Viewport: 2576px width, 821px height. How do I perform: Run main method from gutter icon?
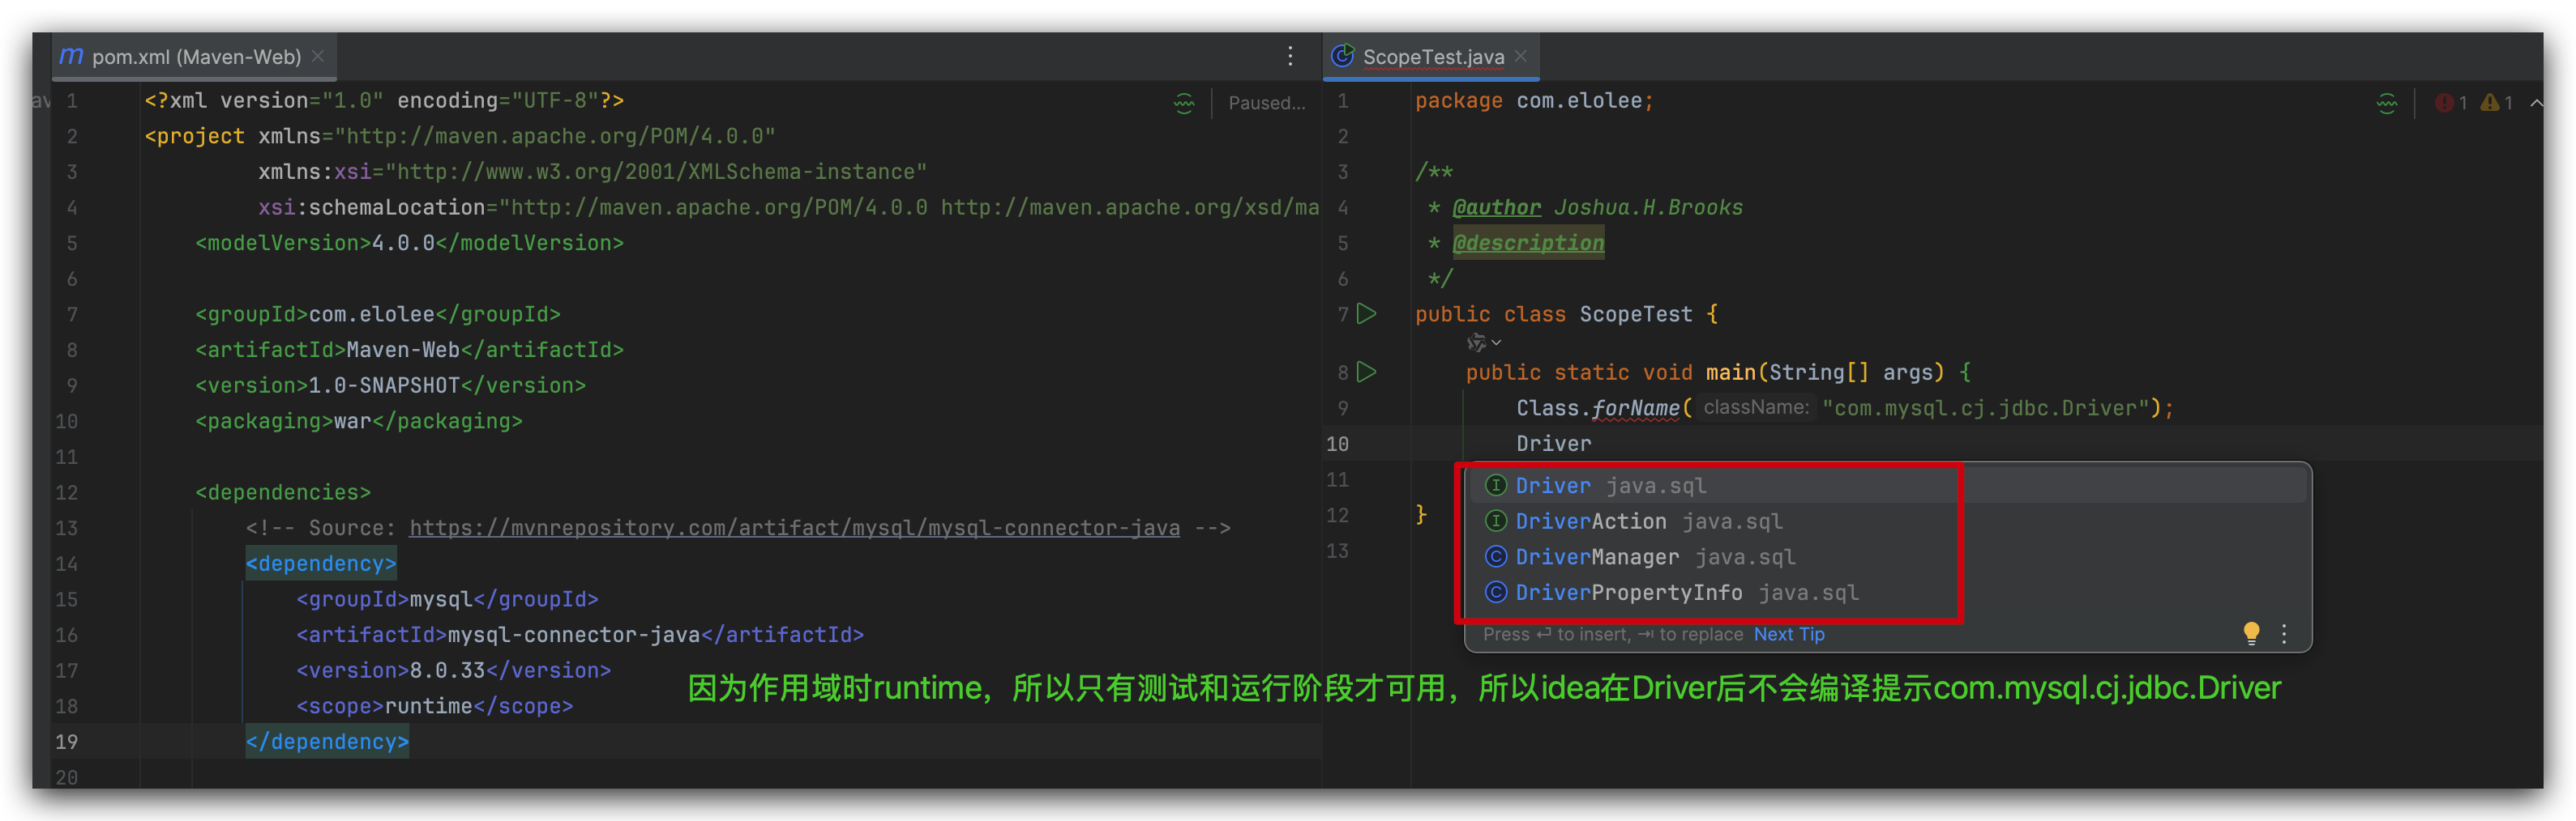1367,372
